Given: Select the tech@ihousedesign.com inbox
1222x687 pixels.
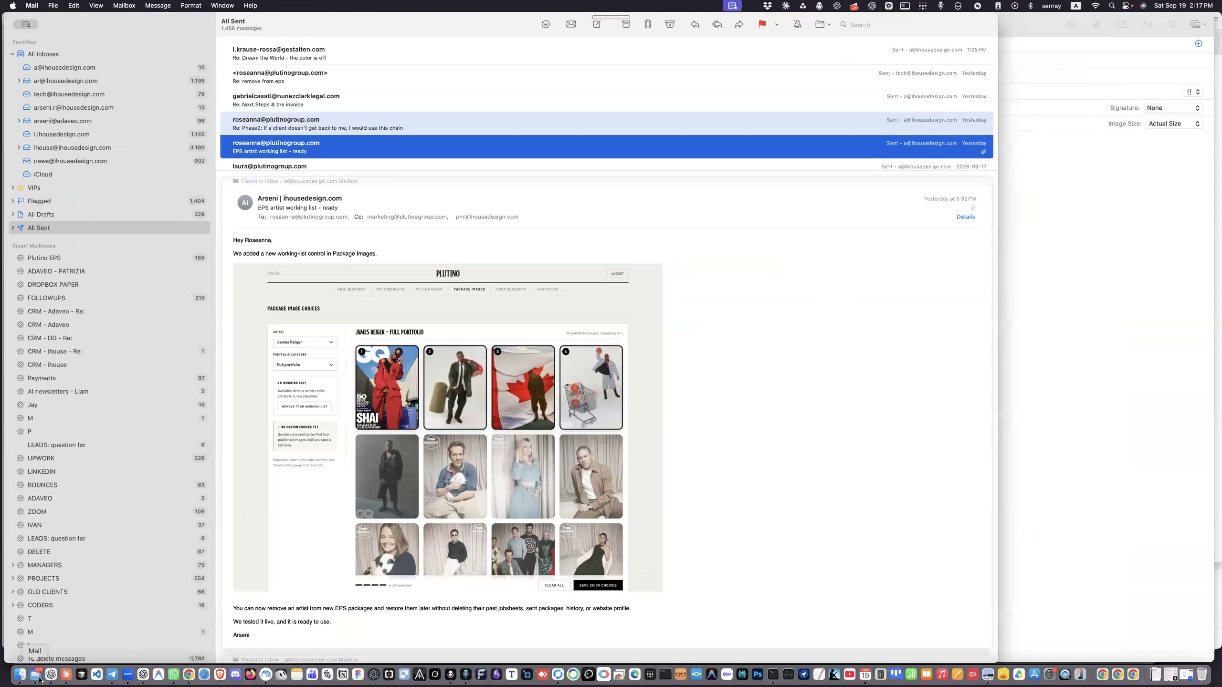Looking at the screenshot, I should coord(109,94).
